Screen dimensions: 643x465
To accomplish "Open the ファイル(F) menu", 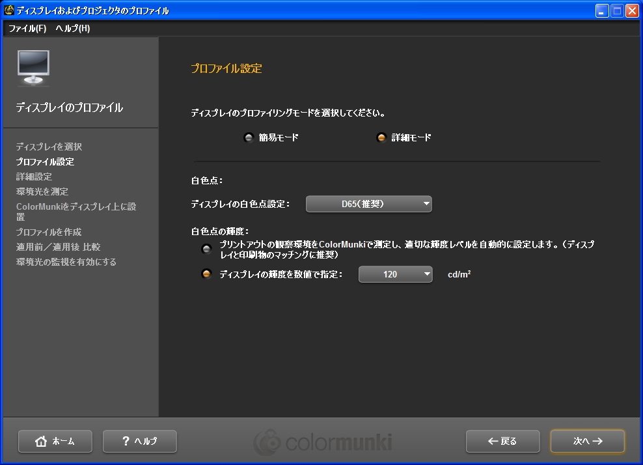I will [x=27, y=28].
